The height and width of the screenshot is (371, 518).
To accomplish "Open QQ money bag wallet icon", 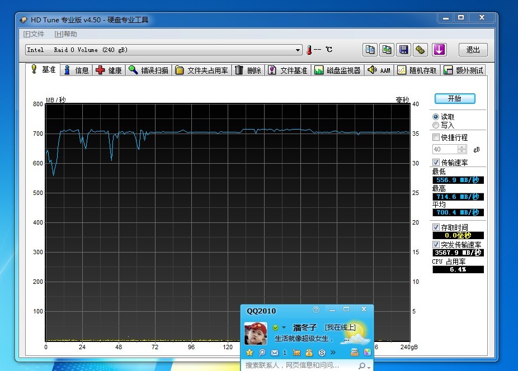I will (309, 353).
